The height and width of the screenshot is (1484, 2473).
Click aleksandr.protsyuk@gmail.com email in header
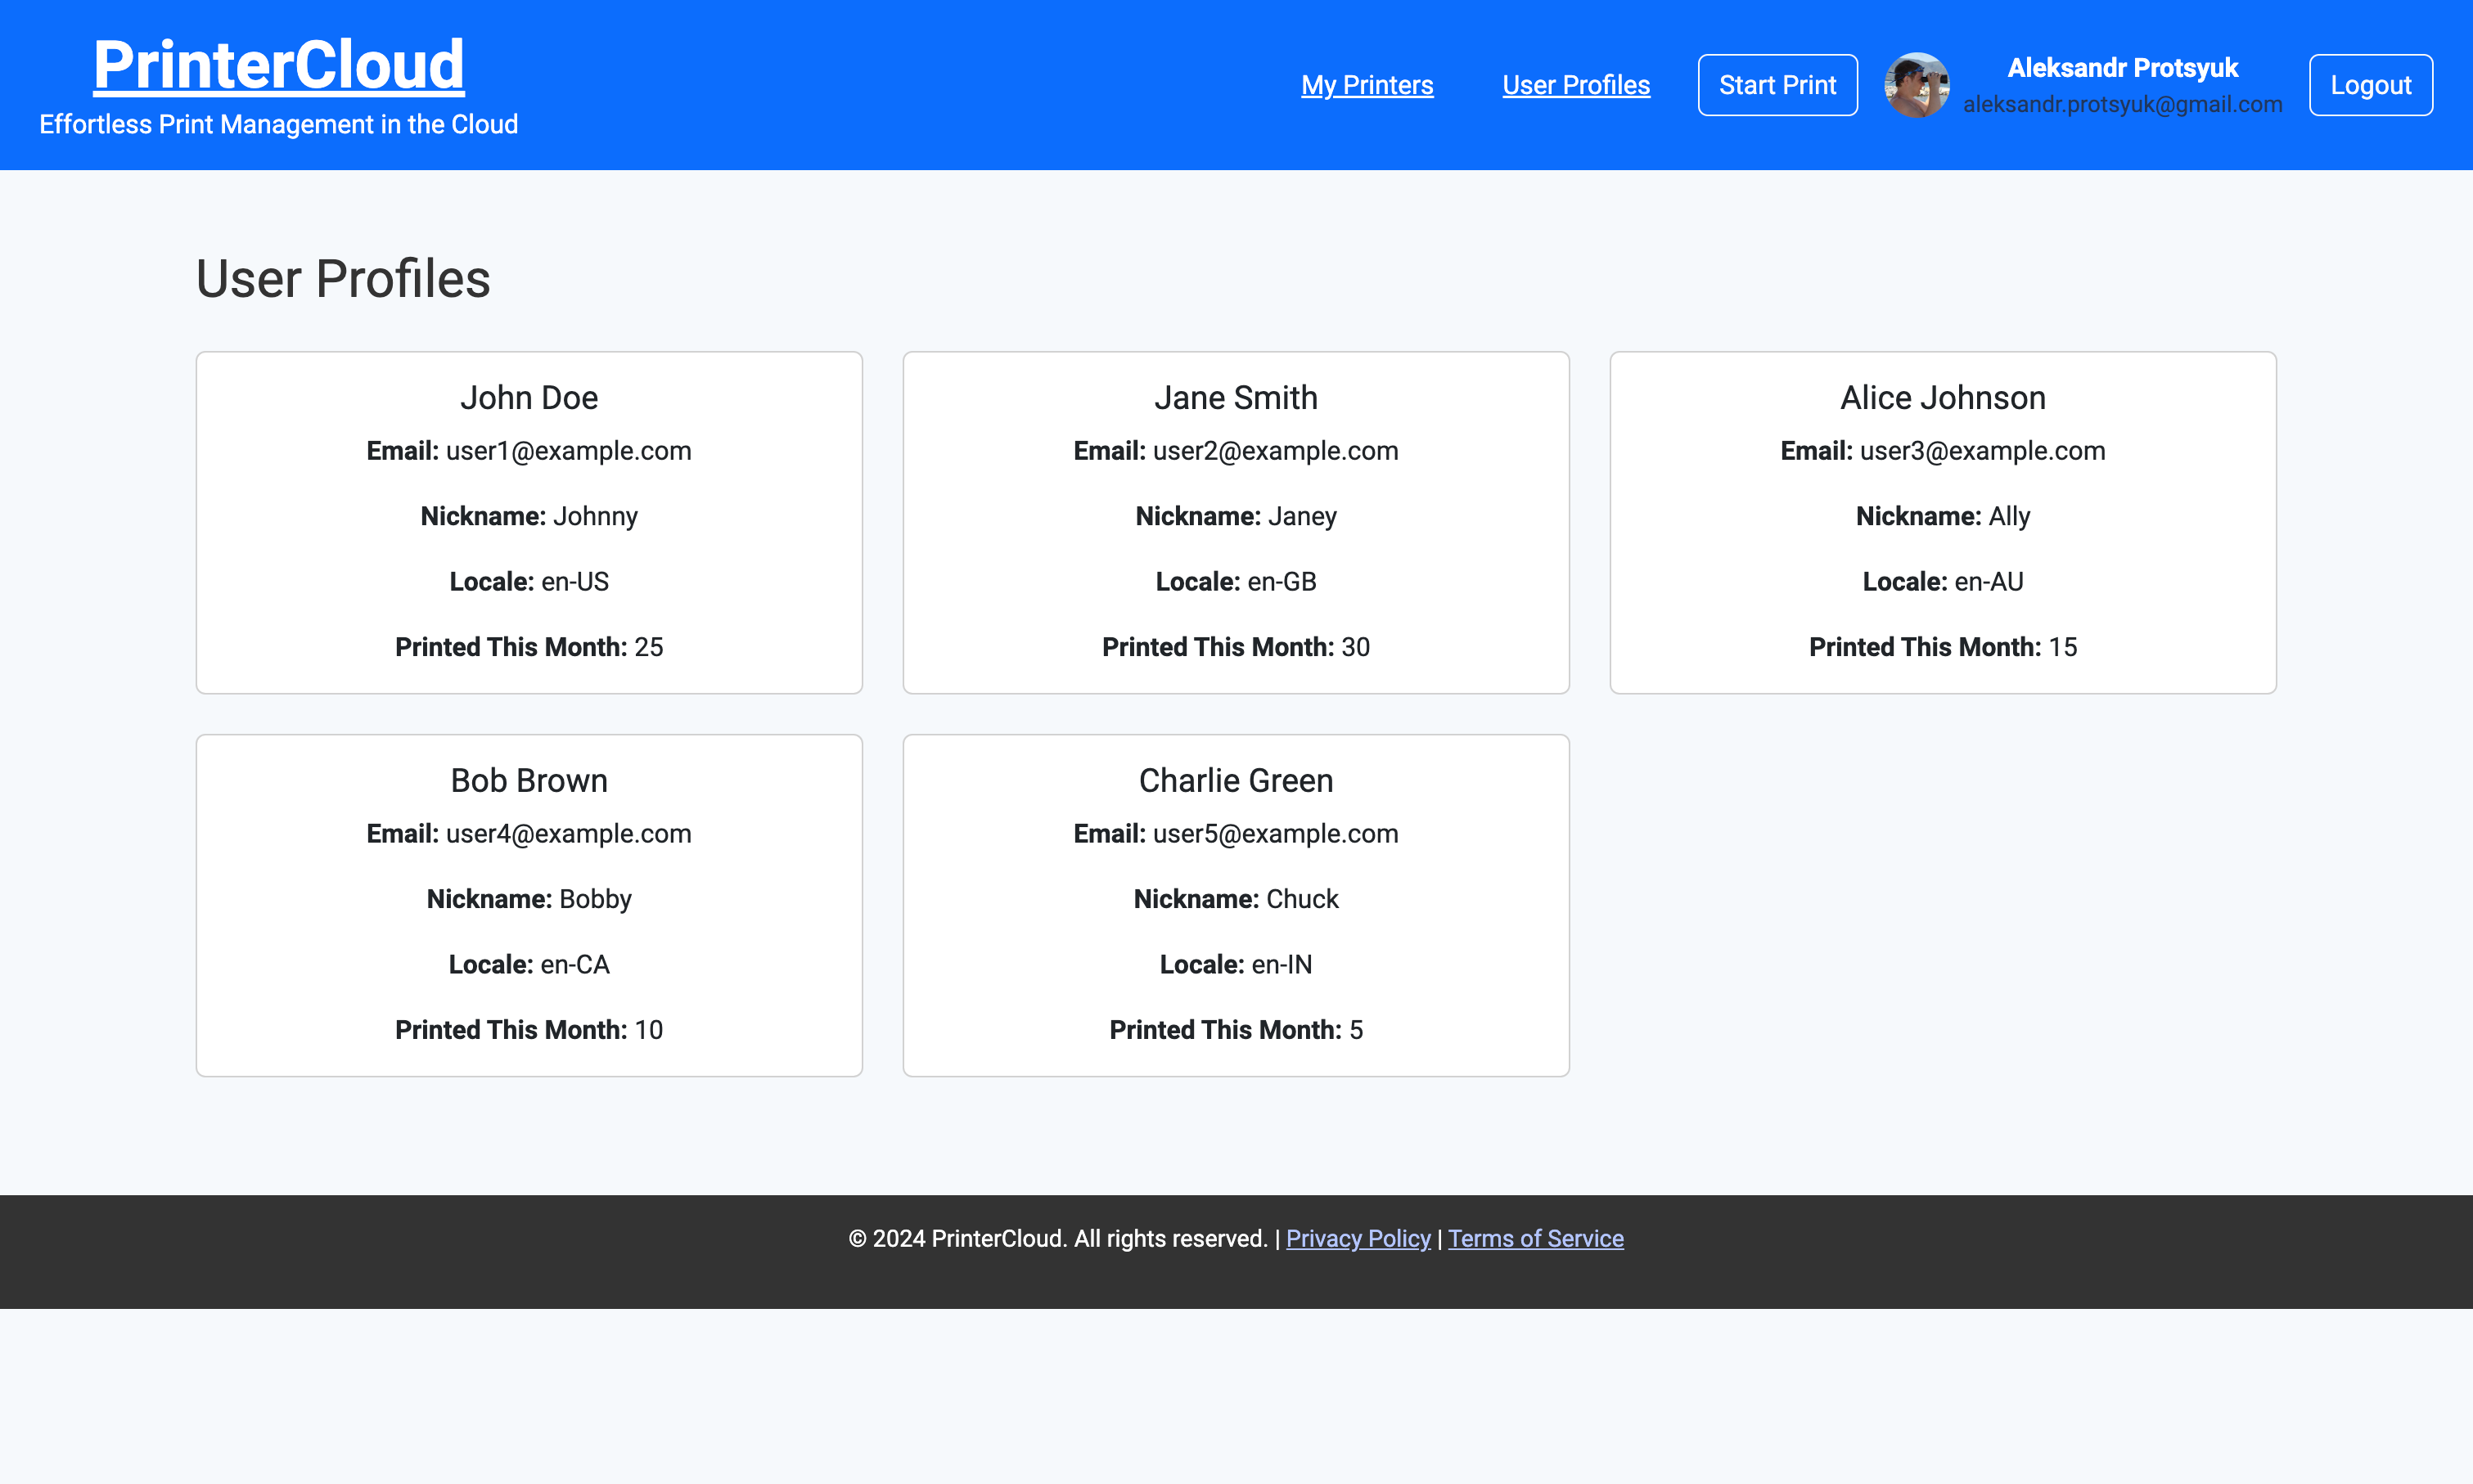2122,104
